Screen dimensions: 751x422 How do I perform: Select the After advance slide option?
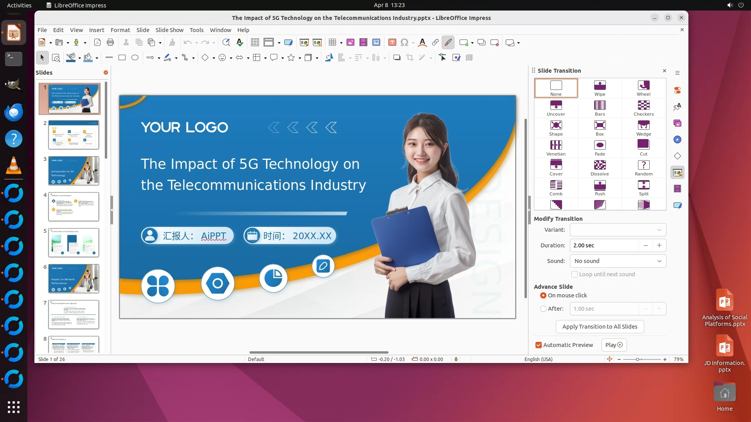tap(543, 309)
